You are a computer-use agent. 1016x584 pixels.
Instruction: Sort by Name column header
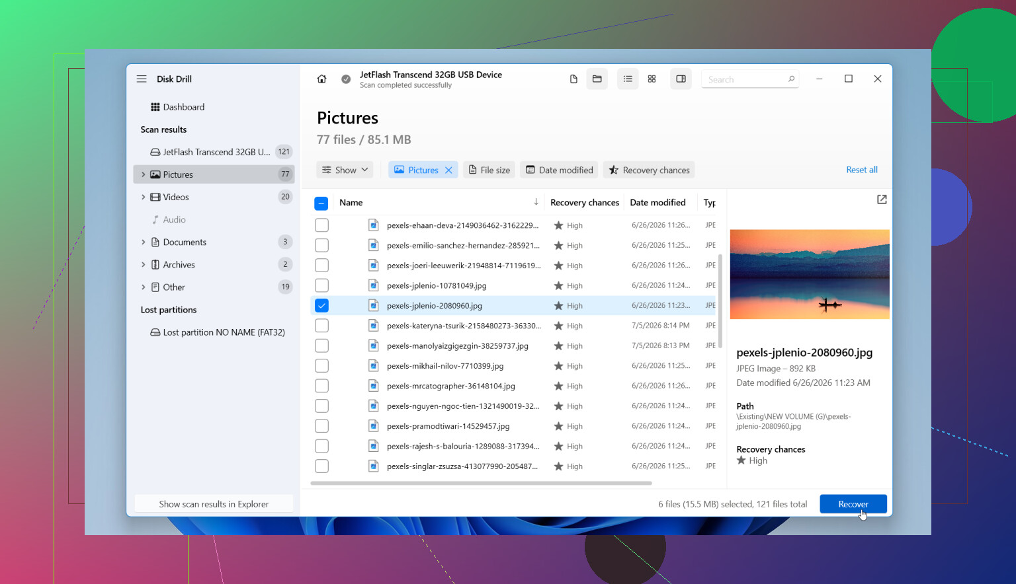click(351, 202)
